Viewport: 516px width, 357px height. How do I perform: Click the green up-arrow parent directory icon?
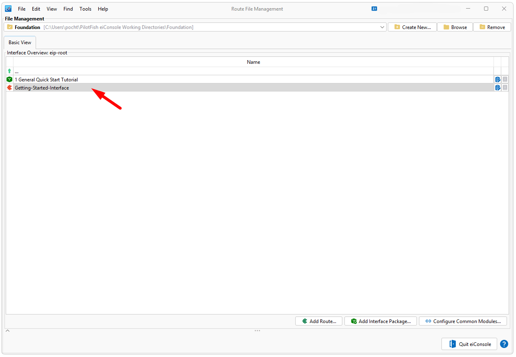click(9, 71)
